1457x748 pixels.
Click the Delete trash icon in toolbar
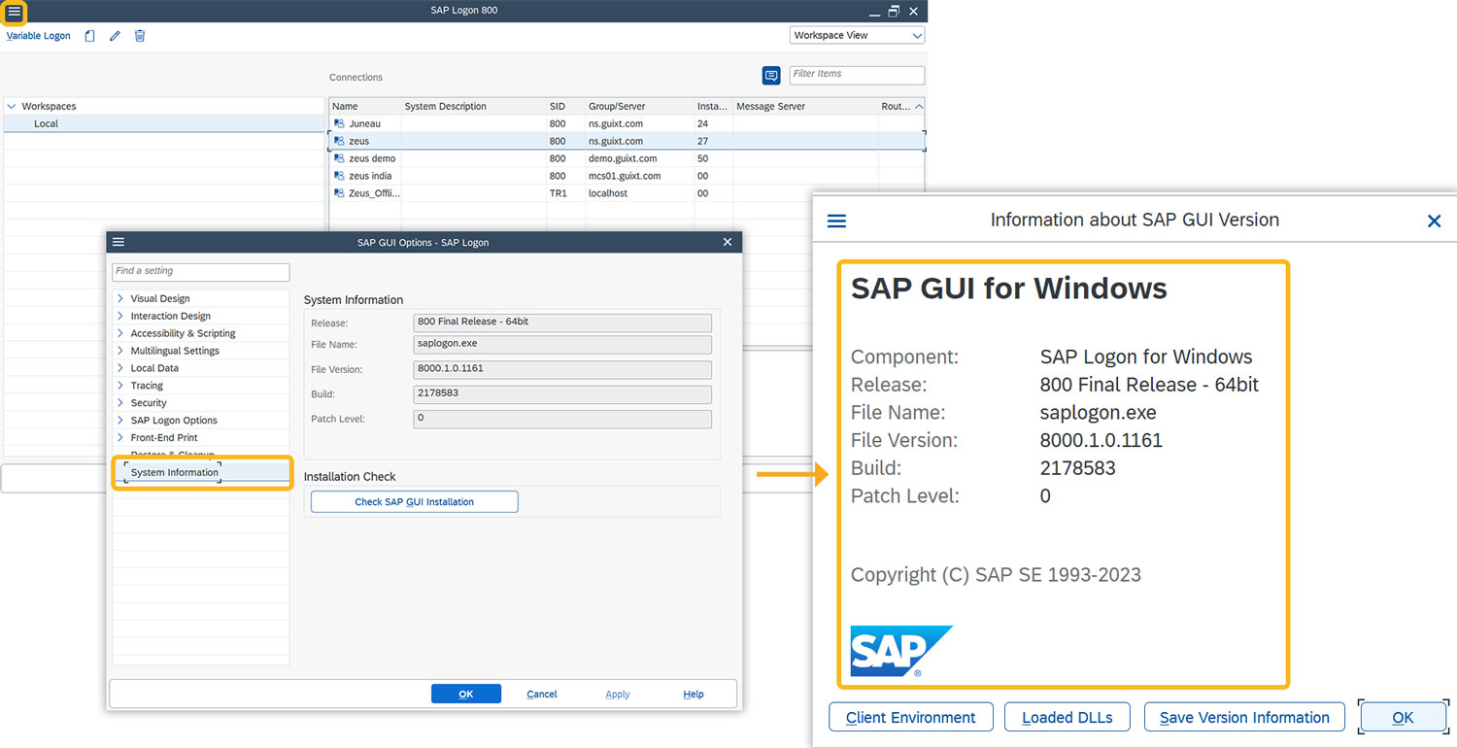(140, 36)
